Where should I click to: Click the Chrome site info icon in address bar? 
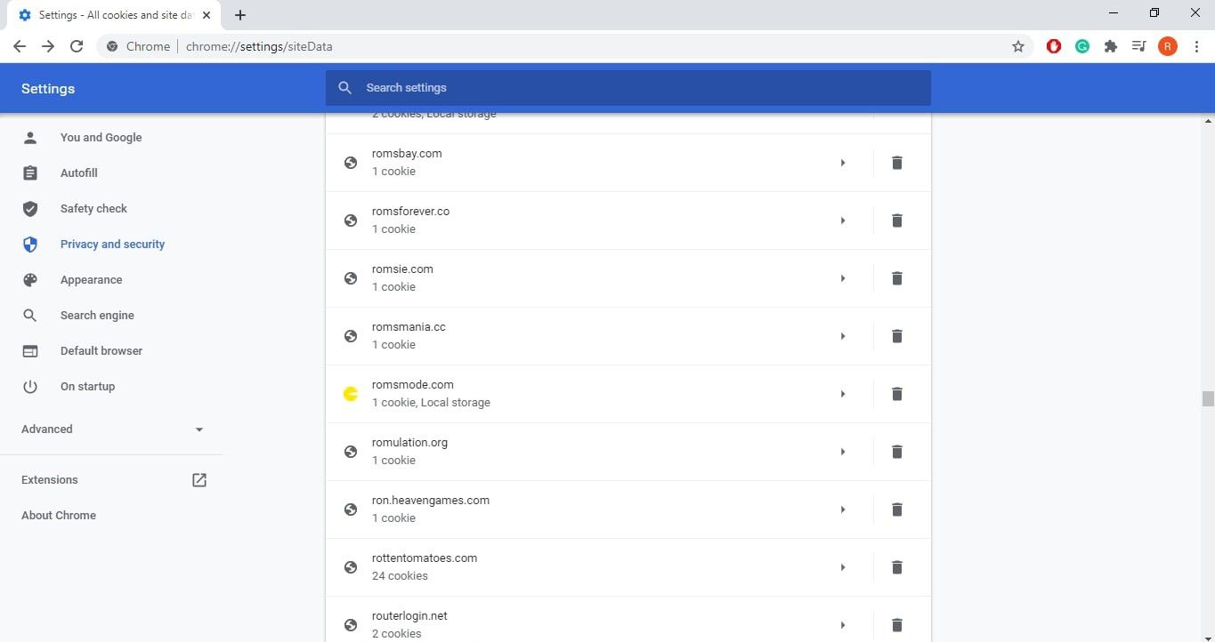[x=112, y=46]
